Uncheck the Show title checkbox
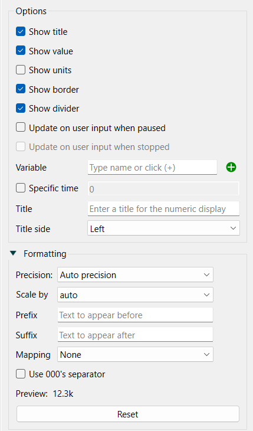 (21, 32)
